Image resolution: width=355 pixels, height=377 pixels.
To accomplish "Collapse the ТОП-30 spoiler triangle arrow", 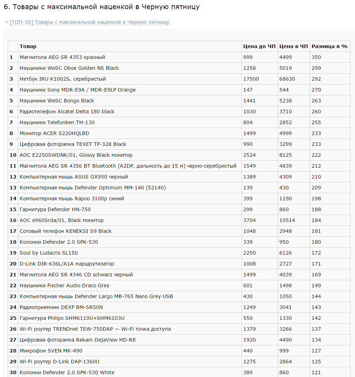I will [x=7, y=22].
